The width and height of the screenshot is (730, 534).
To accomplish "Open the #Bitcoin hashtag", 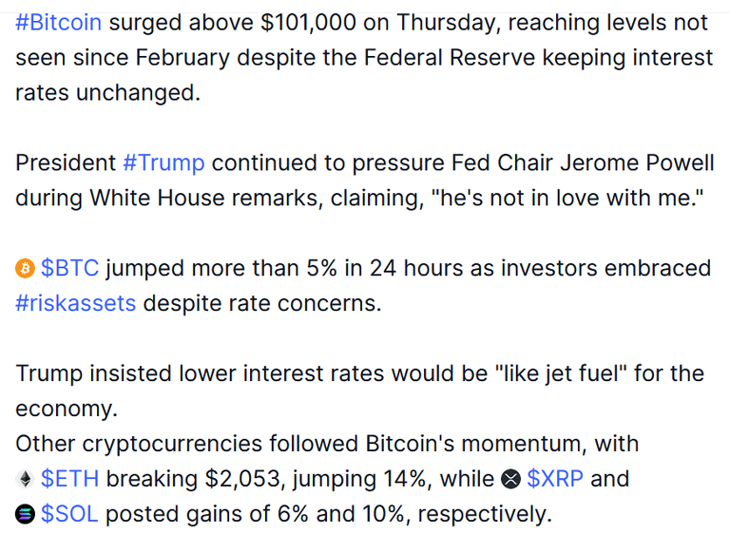I will 58,23.
